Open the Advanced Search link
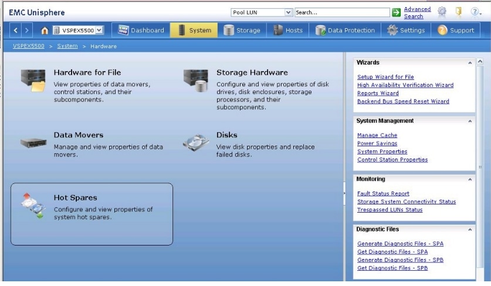491x286 pixels. tap(417, 12)
